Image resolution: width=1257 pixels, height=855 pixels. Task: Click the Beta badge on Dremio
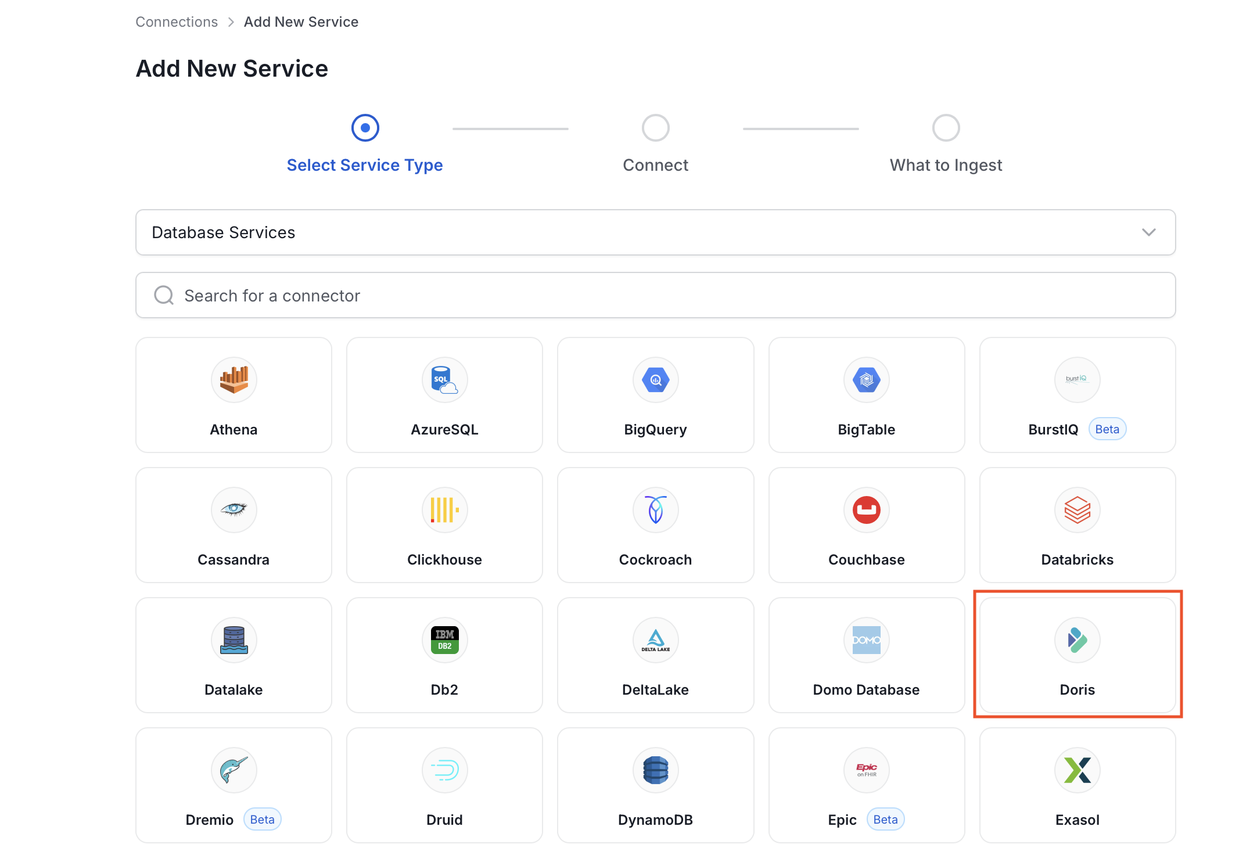[262, 820]
